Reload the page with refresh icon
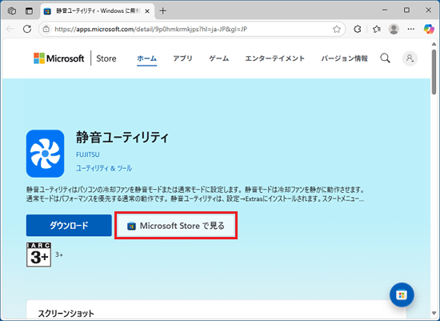 pyautogui.click(x=27, y=29)
